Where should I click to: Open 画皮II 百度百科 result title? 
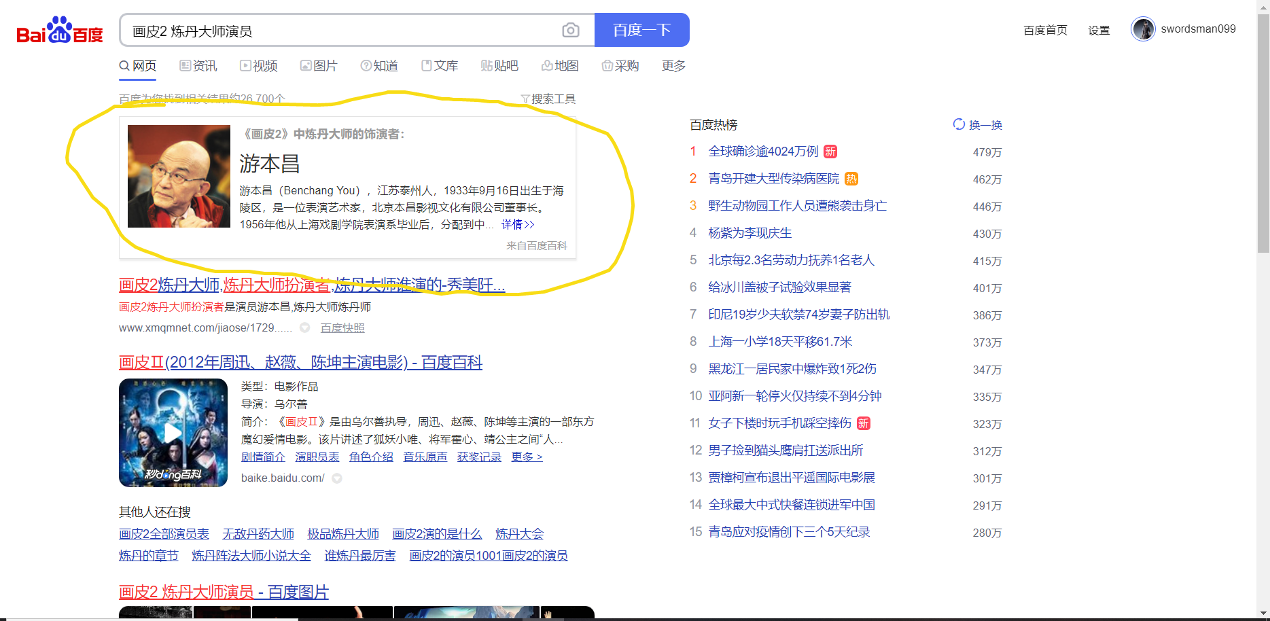(x=300, y=362)
